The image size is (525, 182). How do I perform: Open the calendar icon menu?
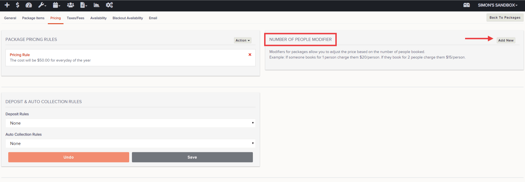coord(56,5)
